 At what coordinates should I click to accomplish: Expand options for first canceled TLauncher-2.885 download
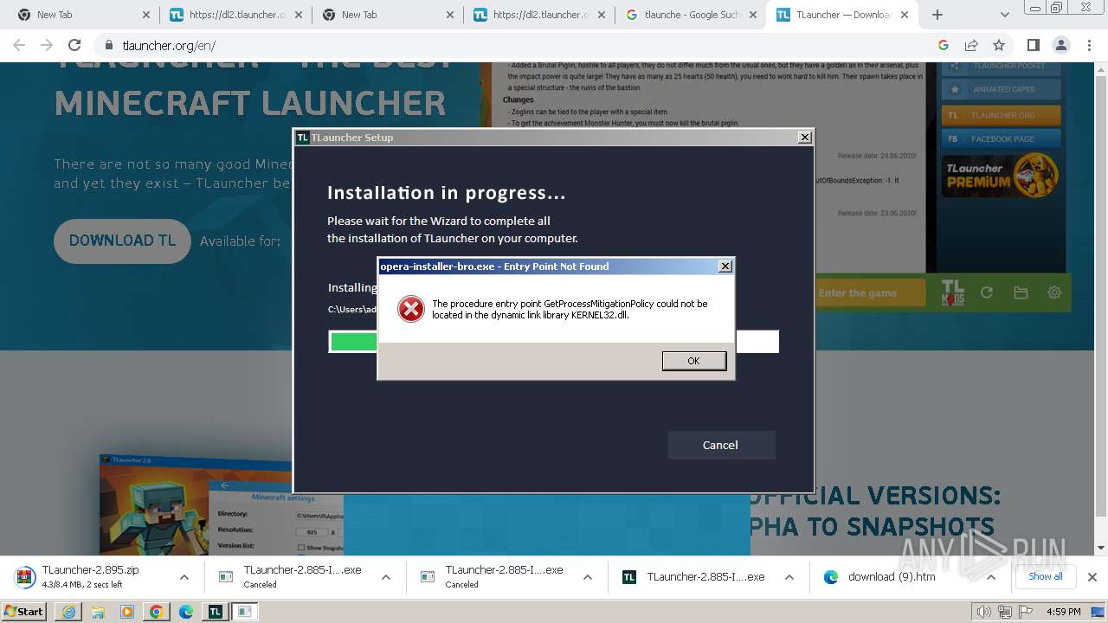(386, 577)
